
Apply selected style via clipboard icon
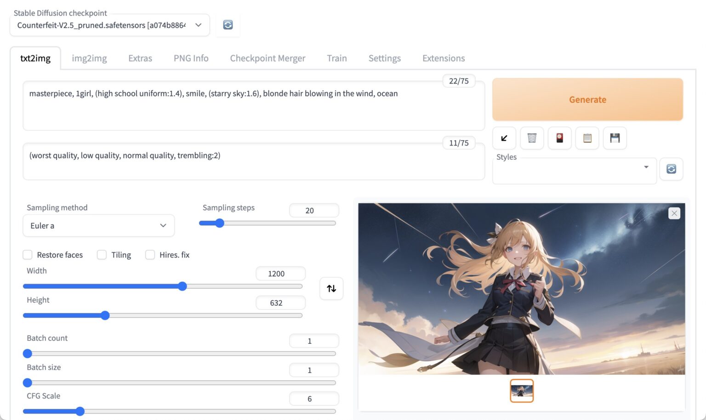click(587, 138)
